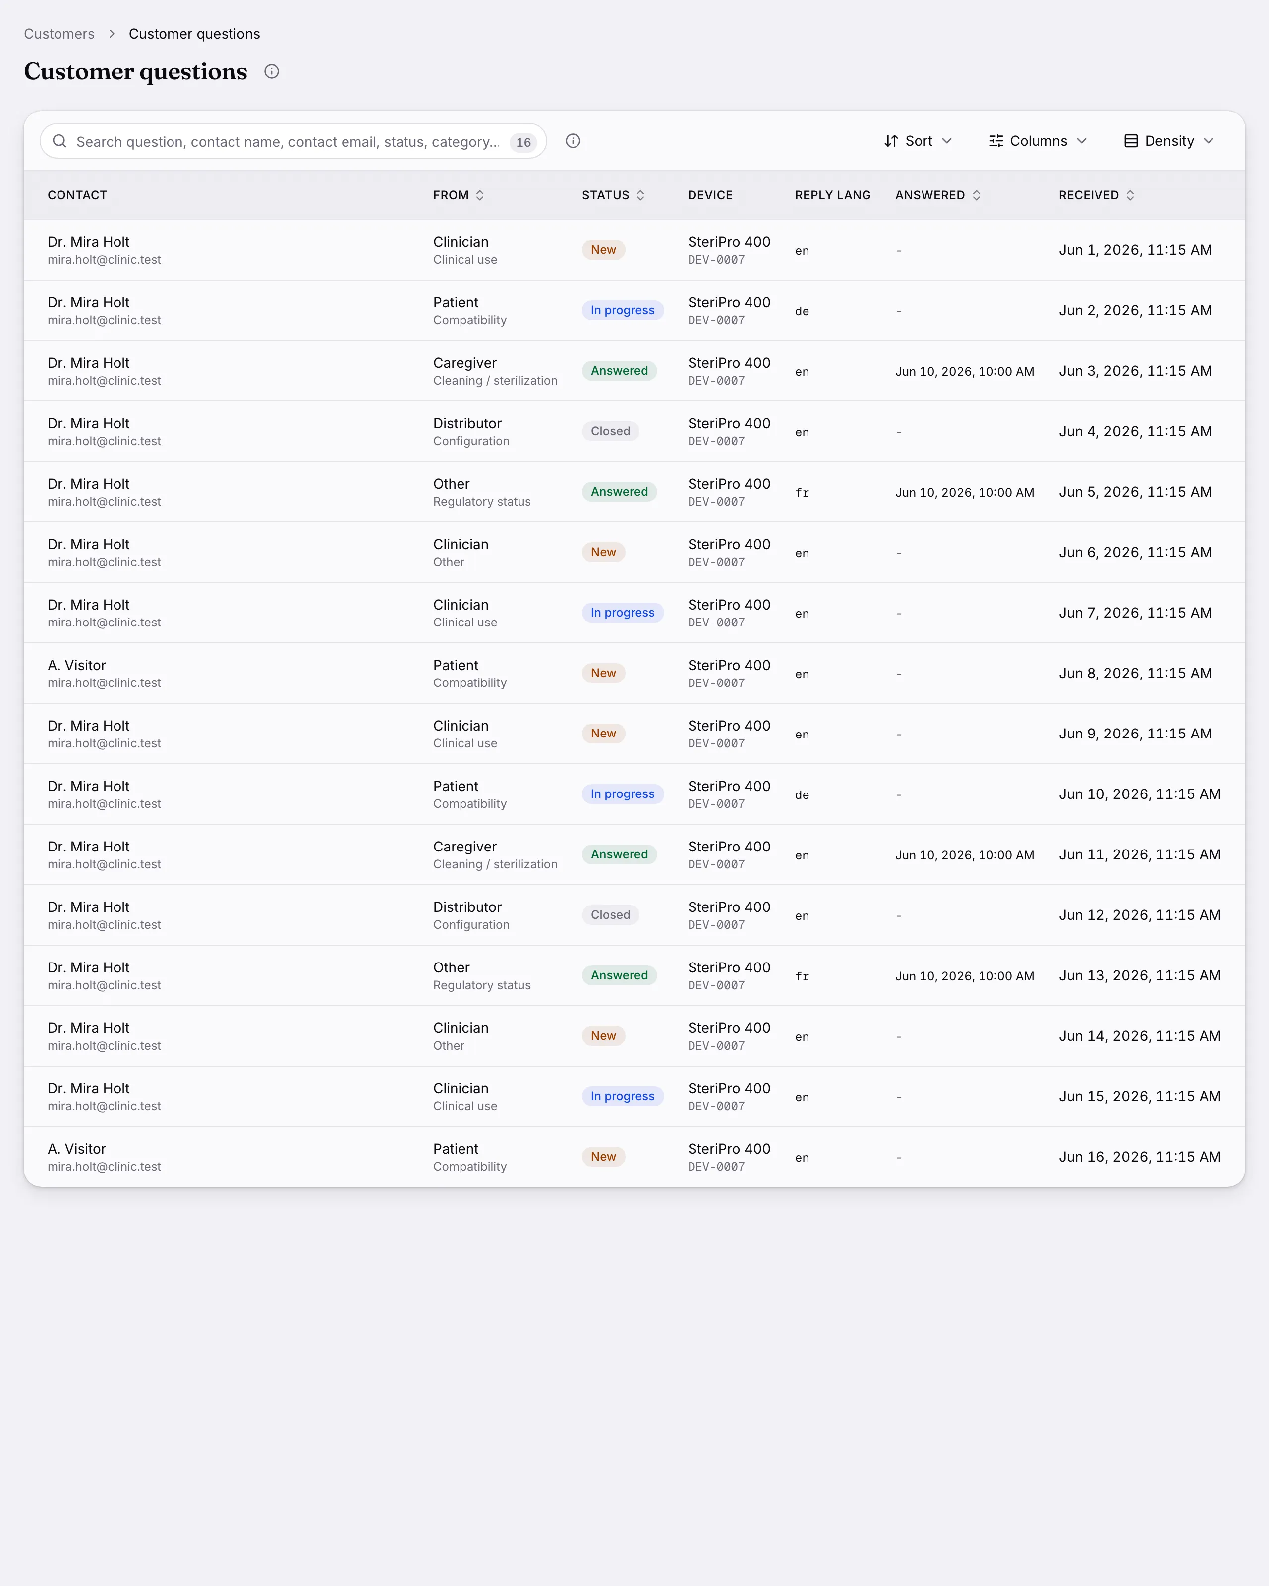Click New badge in Jun 9 row

click(x=603, y=734)
